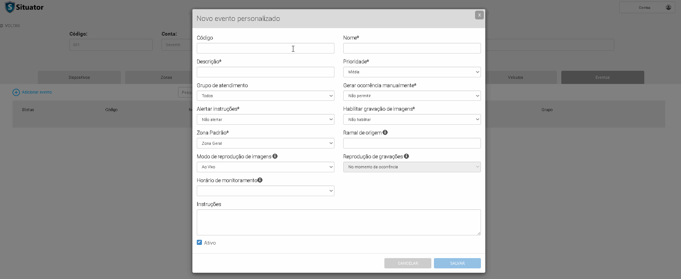Click the VOLTAR back arrow icon
This screenshot has height=279, width=681.
(2, 26)
